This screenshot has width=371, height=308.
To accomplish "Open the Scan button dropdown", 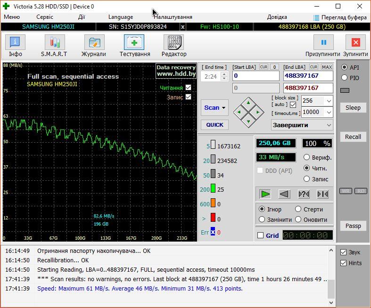I will point(224,108).
